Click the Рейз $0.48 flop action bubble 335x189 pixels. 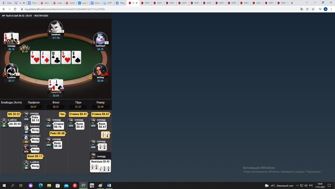pos(57,133)
